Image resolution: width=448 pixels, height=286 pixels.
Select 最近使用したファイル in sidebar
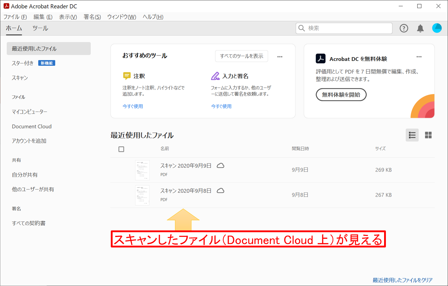click(49, 49)
